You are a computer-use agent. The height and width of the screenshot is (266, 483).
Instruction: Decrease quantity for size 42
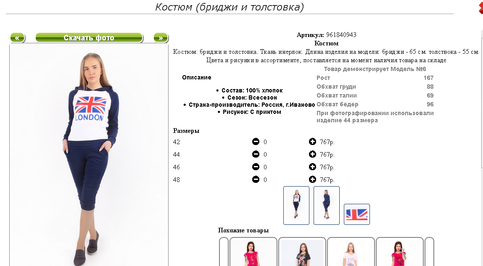click(x=256, y=142)
